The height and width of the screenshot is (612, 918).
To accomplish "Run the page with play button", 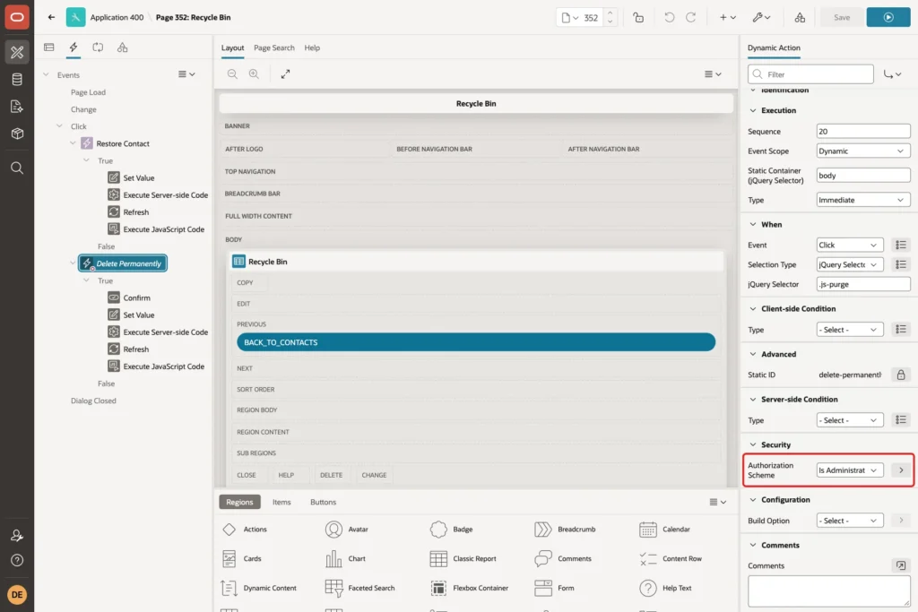I will coord(888,18).
